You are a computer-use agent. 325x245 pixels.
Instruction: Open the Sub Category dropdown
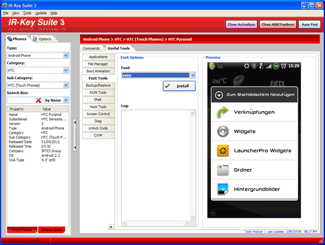(66, 86)
